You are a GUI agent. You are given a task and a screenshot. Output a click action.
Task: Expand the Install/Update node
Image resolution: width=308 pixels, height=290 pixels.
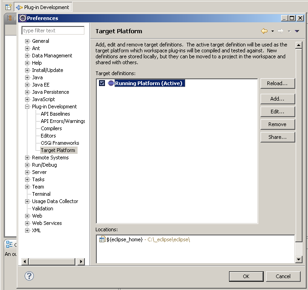pos(27,70)
